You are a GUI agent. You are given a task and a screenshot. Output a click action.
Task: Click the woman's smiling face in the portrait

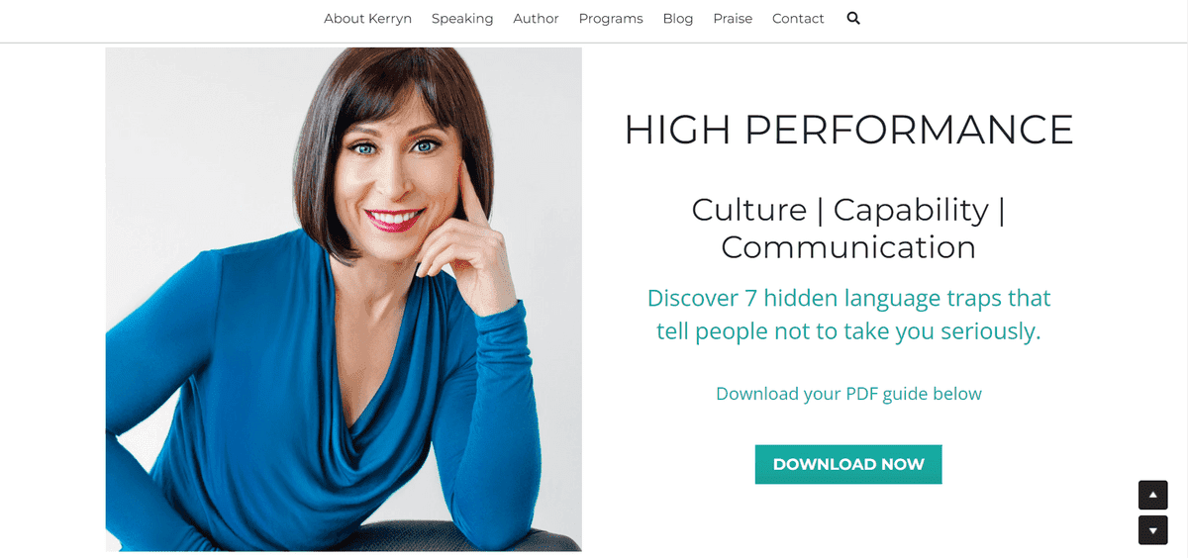pos(396,173)
